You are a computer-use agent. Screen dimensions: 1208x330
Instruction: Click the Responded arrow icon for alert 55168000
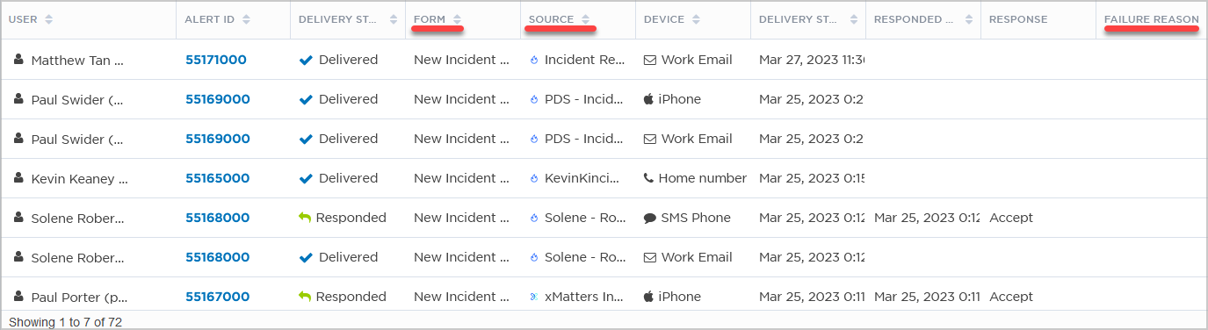(x=305, y=218)
